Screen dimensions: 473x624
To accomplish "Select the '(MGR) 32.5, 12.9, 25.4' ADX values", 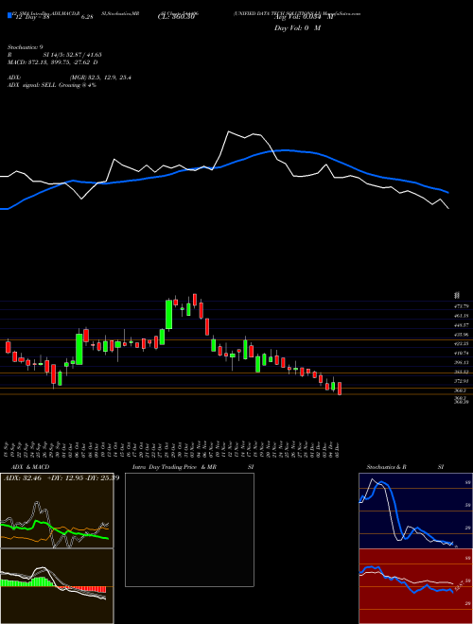I will (x=100, y=78).
